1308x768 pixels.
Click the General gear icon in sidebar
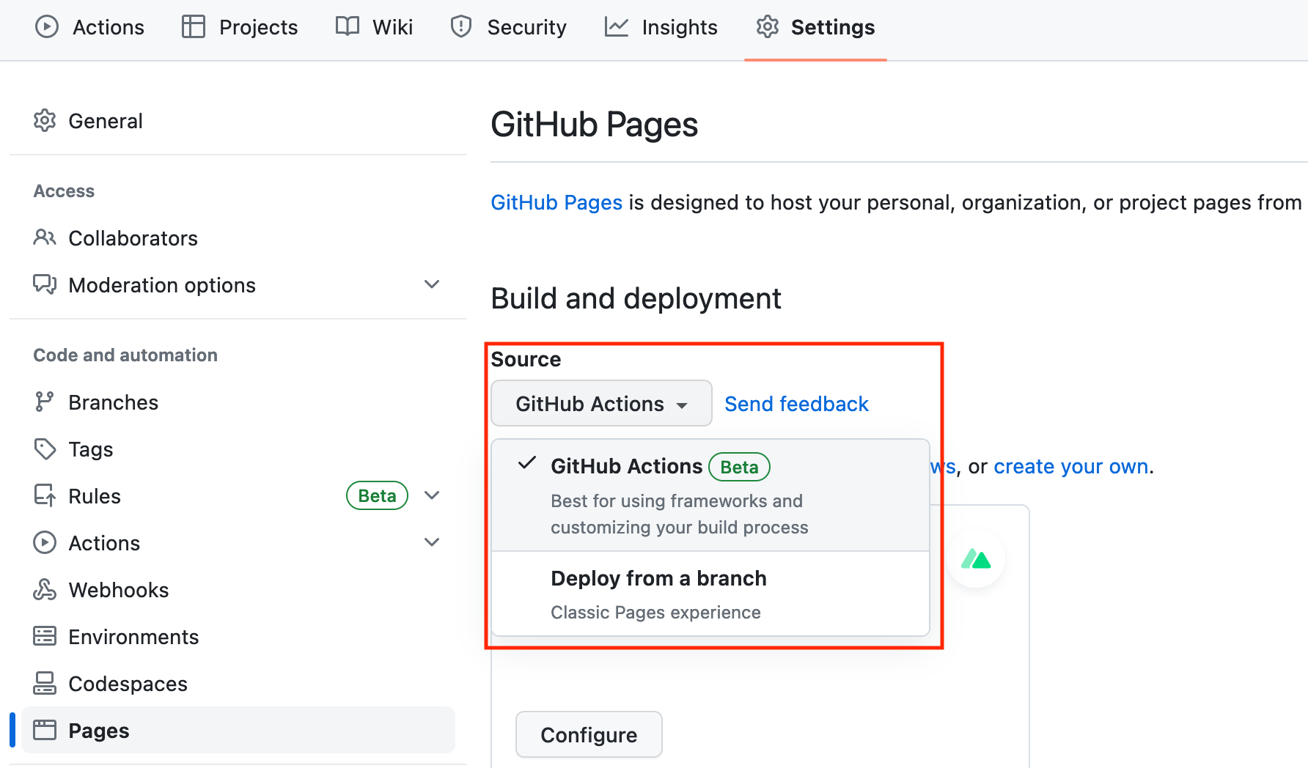[x=45, y=121]
